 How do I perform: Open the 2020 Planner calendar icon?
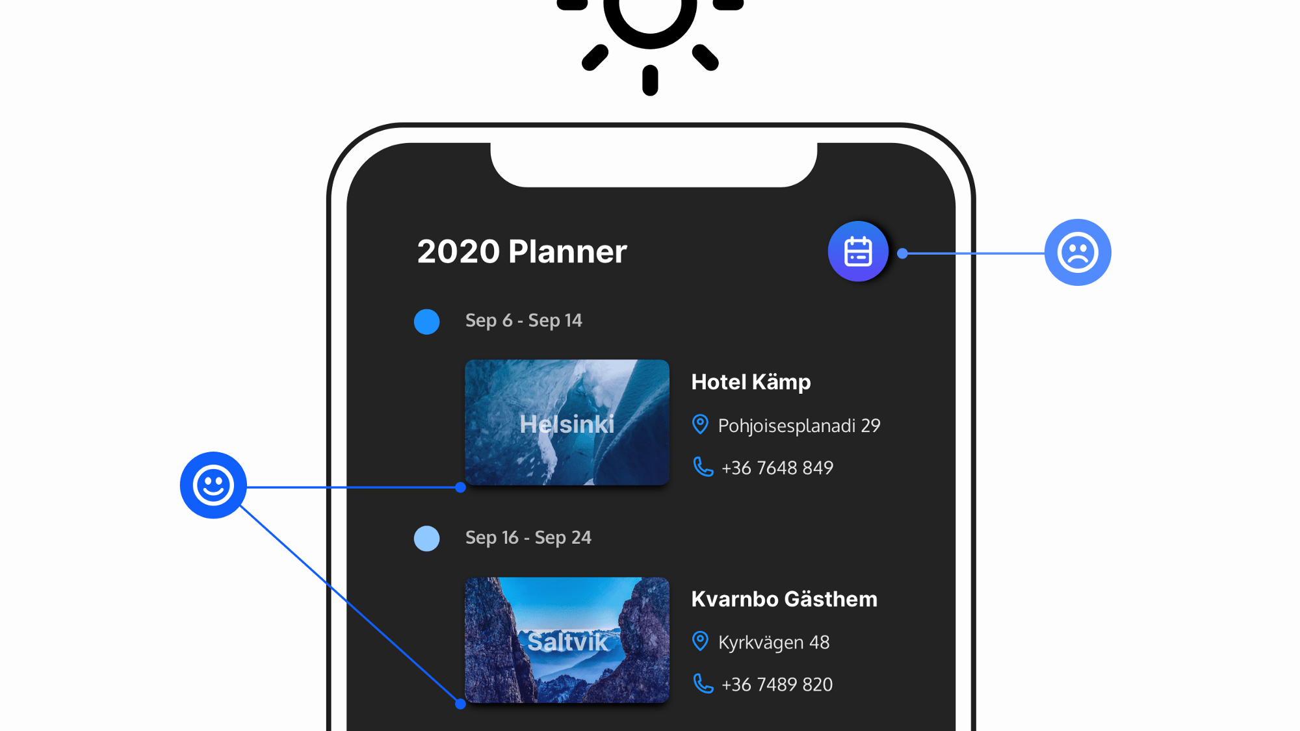856,251
